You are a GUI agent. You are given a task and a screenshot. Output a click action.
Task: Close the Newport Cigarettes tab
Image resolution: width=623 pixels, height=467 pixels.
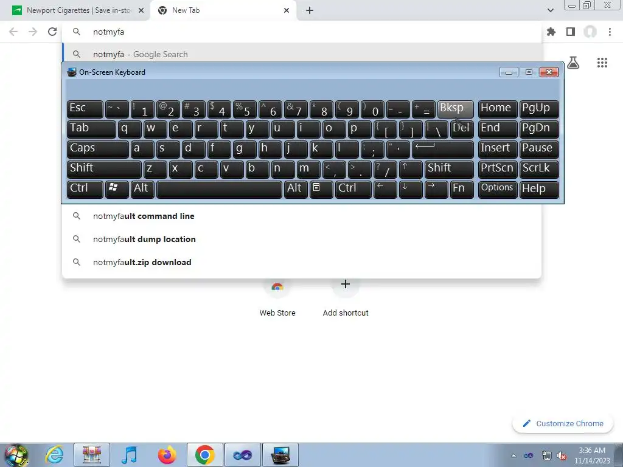(x=141, y=10)
